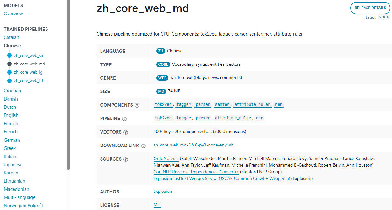Select zh_core_web_md in the sidebar
The image size is (392, 210).
click(30, 64)
